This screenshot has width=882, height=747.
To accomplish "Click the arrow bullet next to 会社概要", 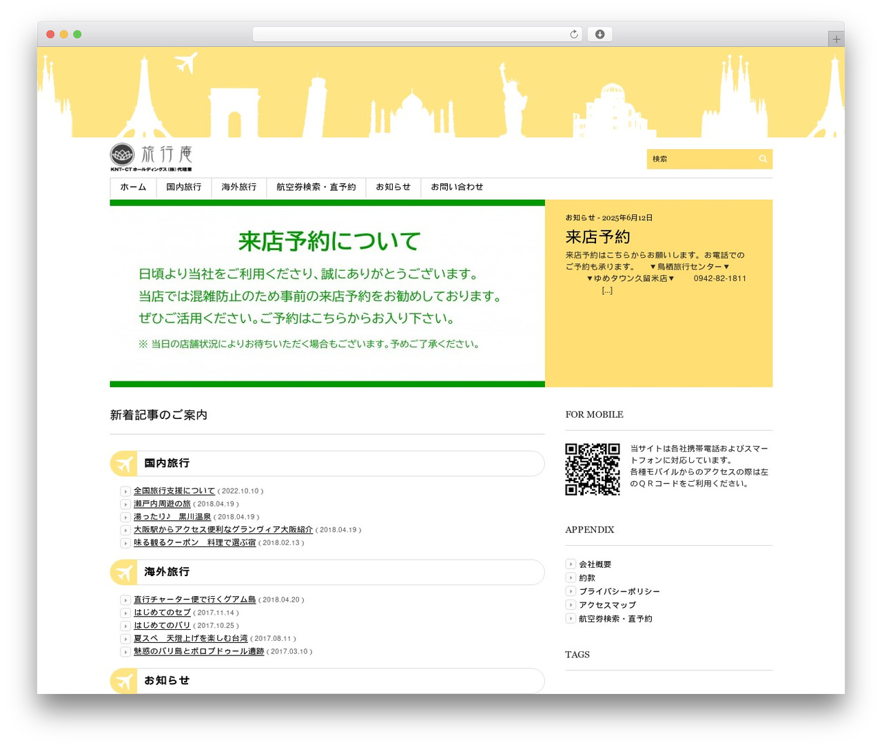I will tap(571, 564).
